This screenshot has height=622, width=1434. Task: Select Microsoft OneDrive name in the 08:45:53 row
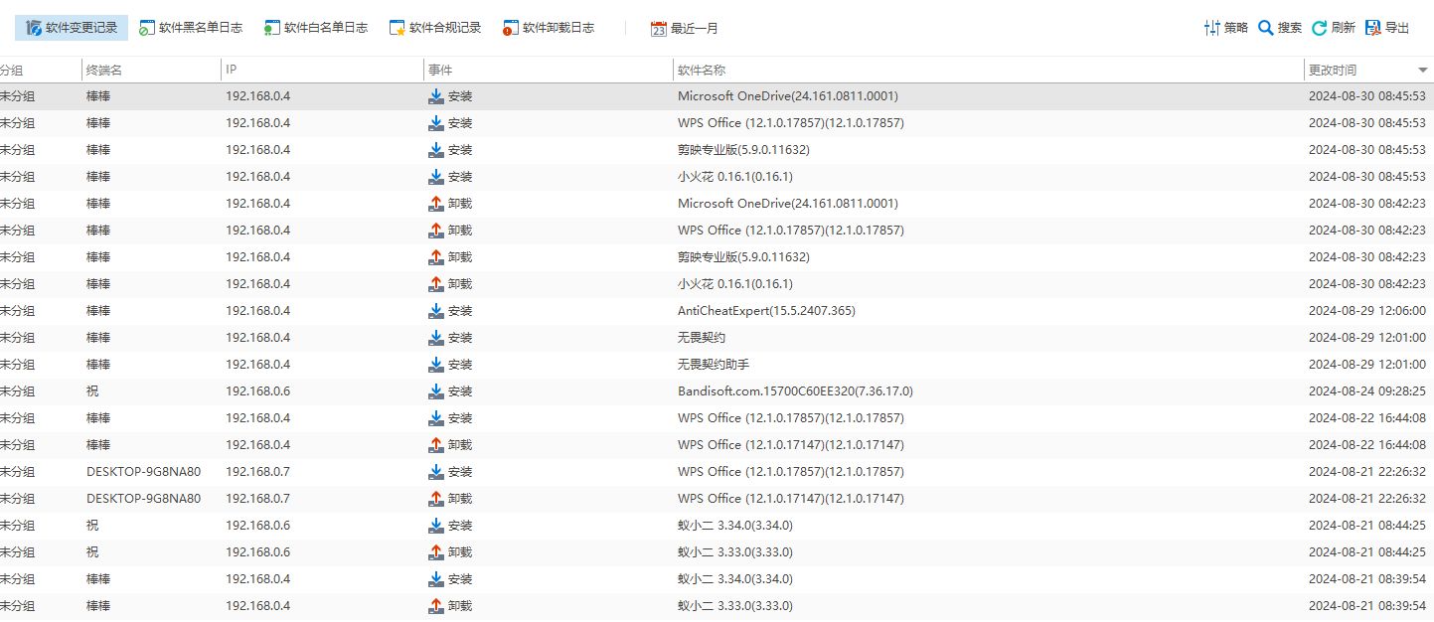click(x=788, y=96)
